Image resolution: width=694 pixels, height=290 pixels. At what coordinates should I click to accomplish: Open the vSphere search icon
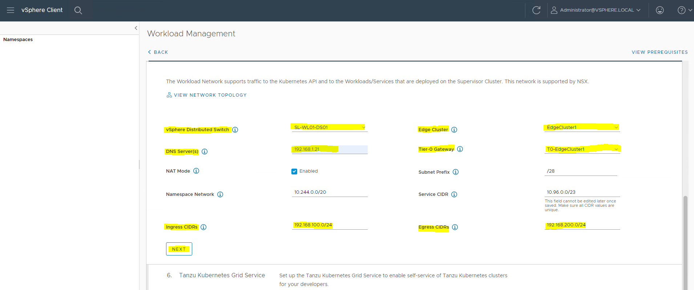coord(78,10)
